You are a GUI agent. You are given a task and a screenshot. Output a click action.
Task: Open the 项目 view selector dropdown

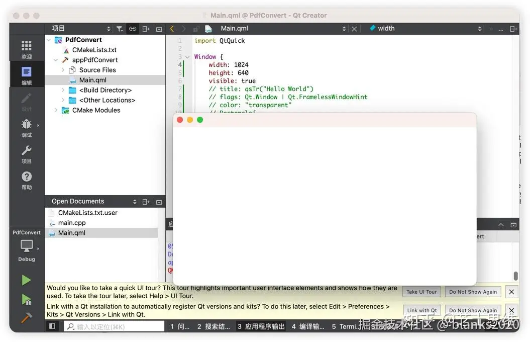click(x=81, y=28)
